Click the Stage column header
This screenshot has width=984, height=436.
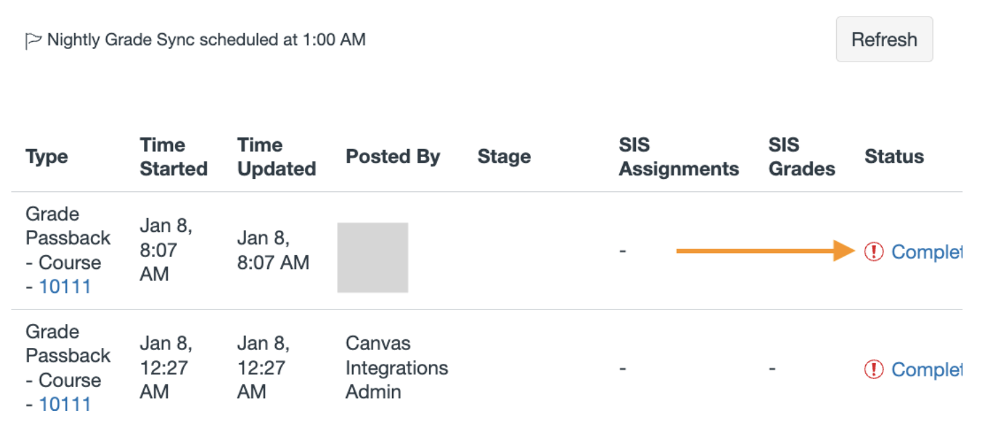[504, 157]
